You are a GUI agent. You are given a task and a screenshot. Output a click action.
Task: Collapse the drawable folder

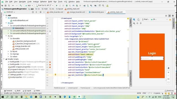tap(9, 38)
